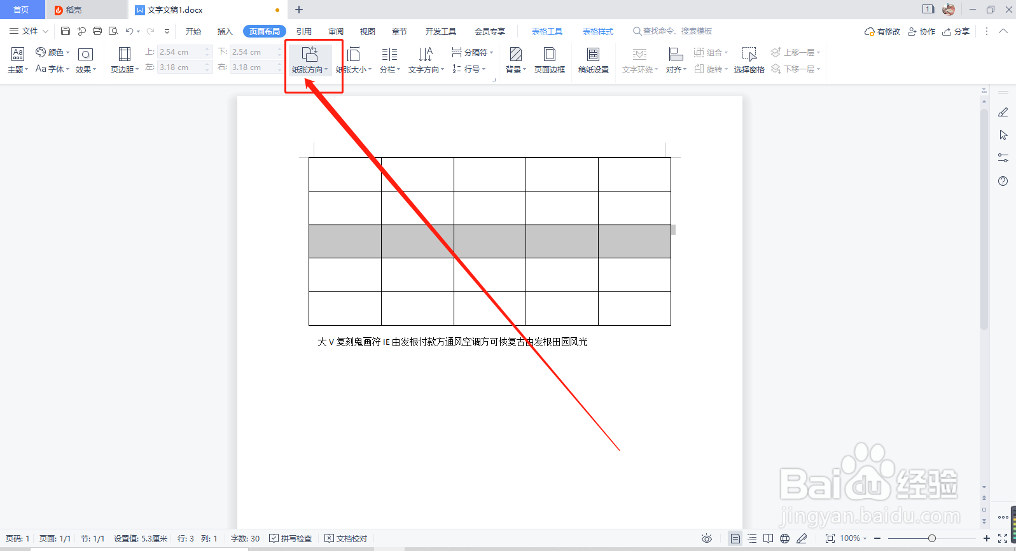Toggle 拼写检查 spell check
This screenshot has height=551, width=1016.
coord(291,538)
